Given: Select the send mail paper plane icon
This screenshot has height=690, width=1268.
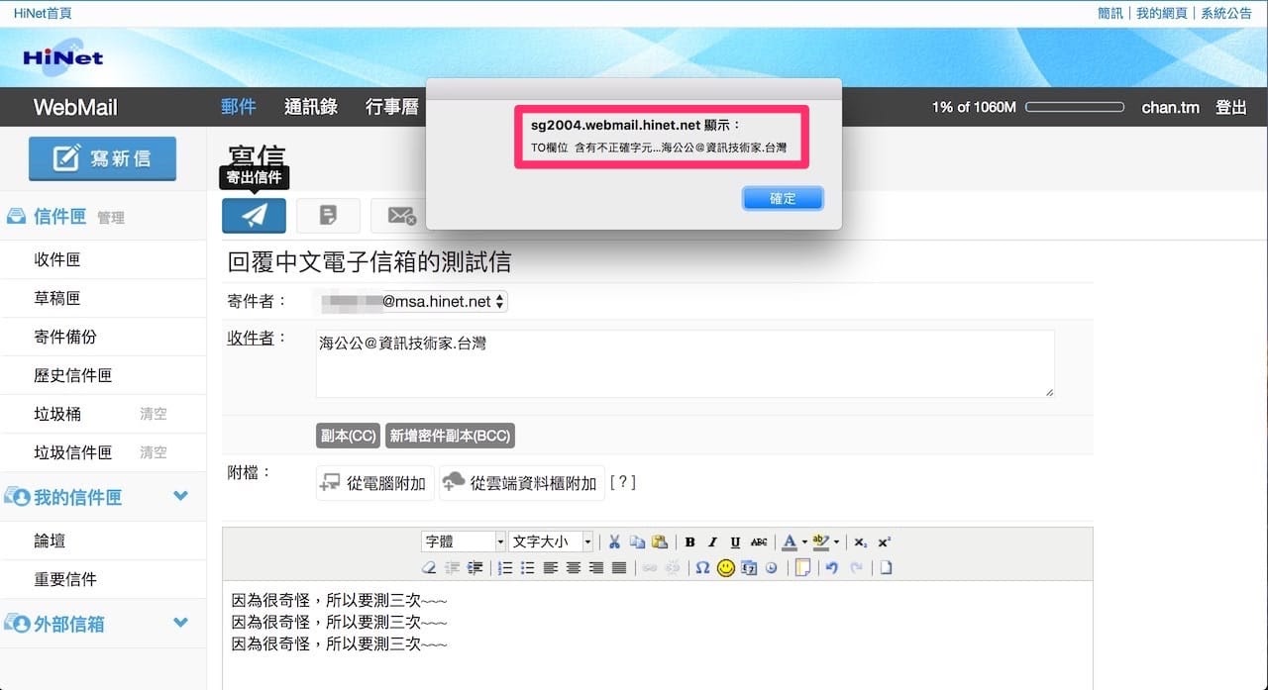Looking at the screenshot, I should [x=254, y=215].
